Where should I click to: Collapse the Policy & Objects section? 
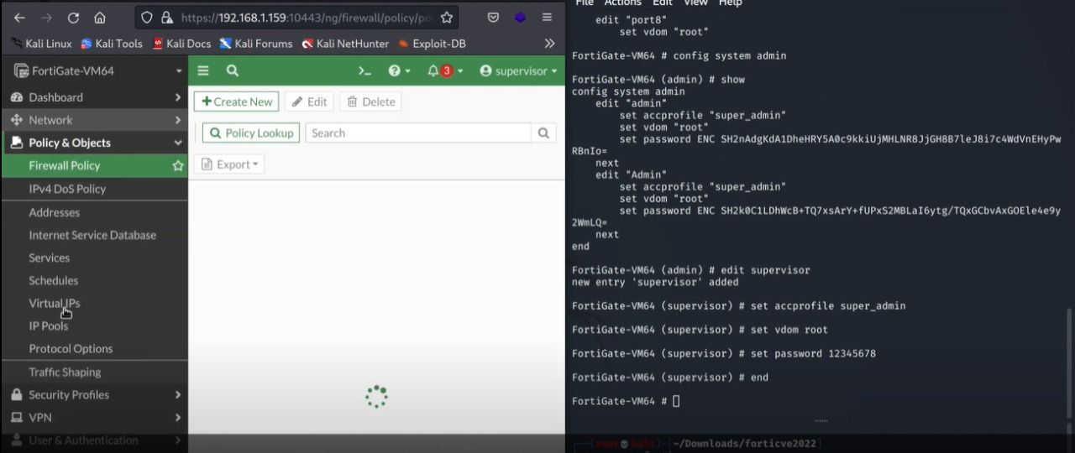click(94, 143)
